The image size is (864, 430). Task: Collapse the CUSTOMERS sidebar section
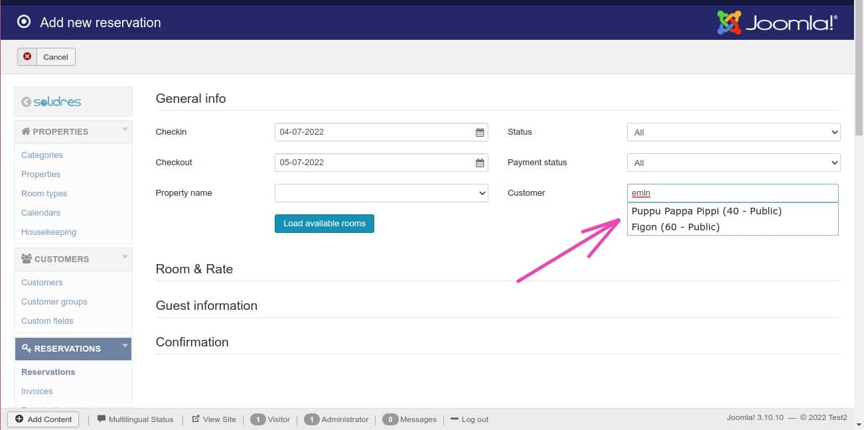tap(125, 257)
